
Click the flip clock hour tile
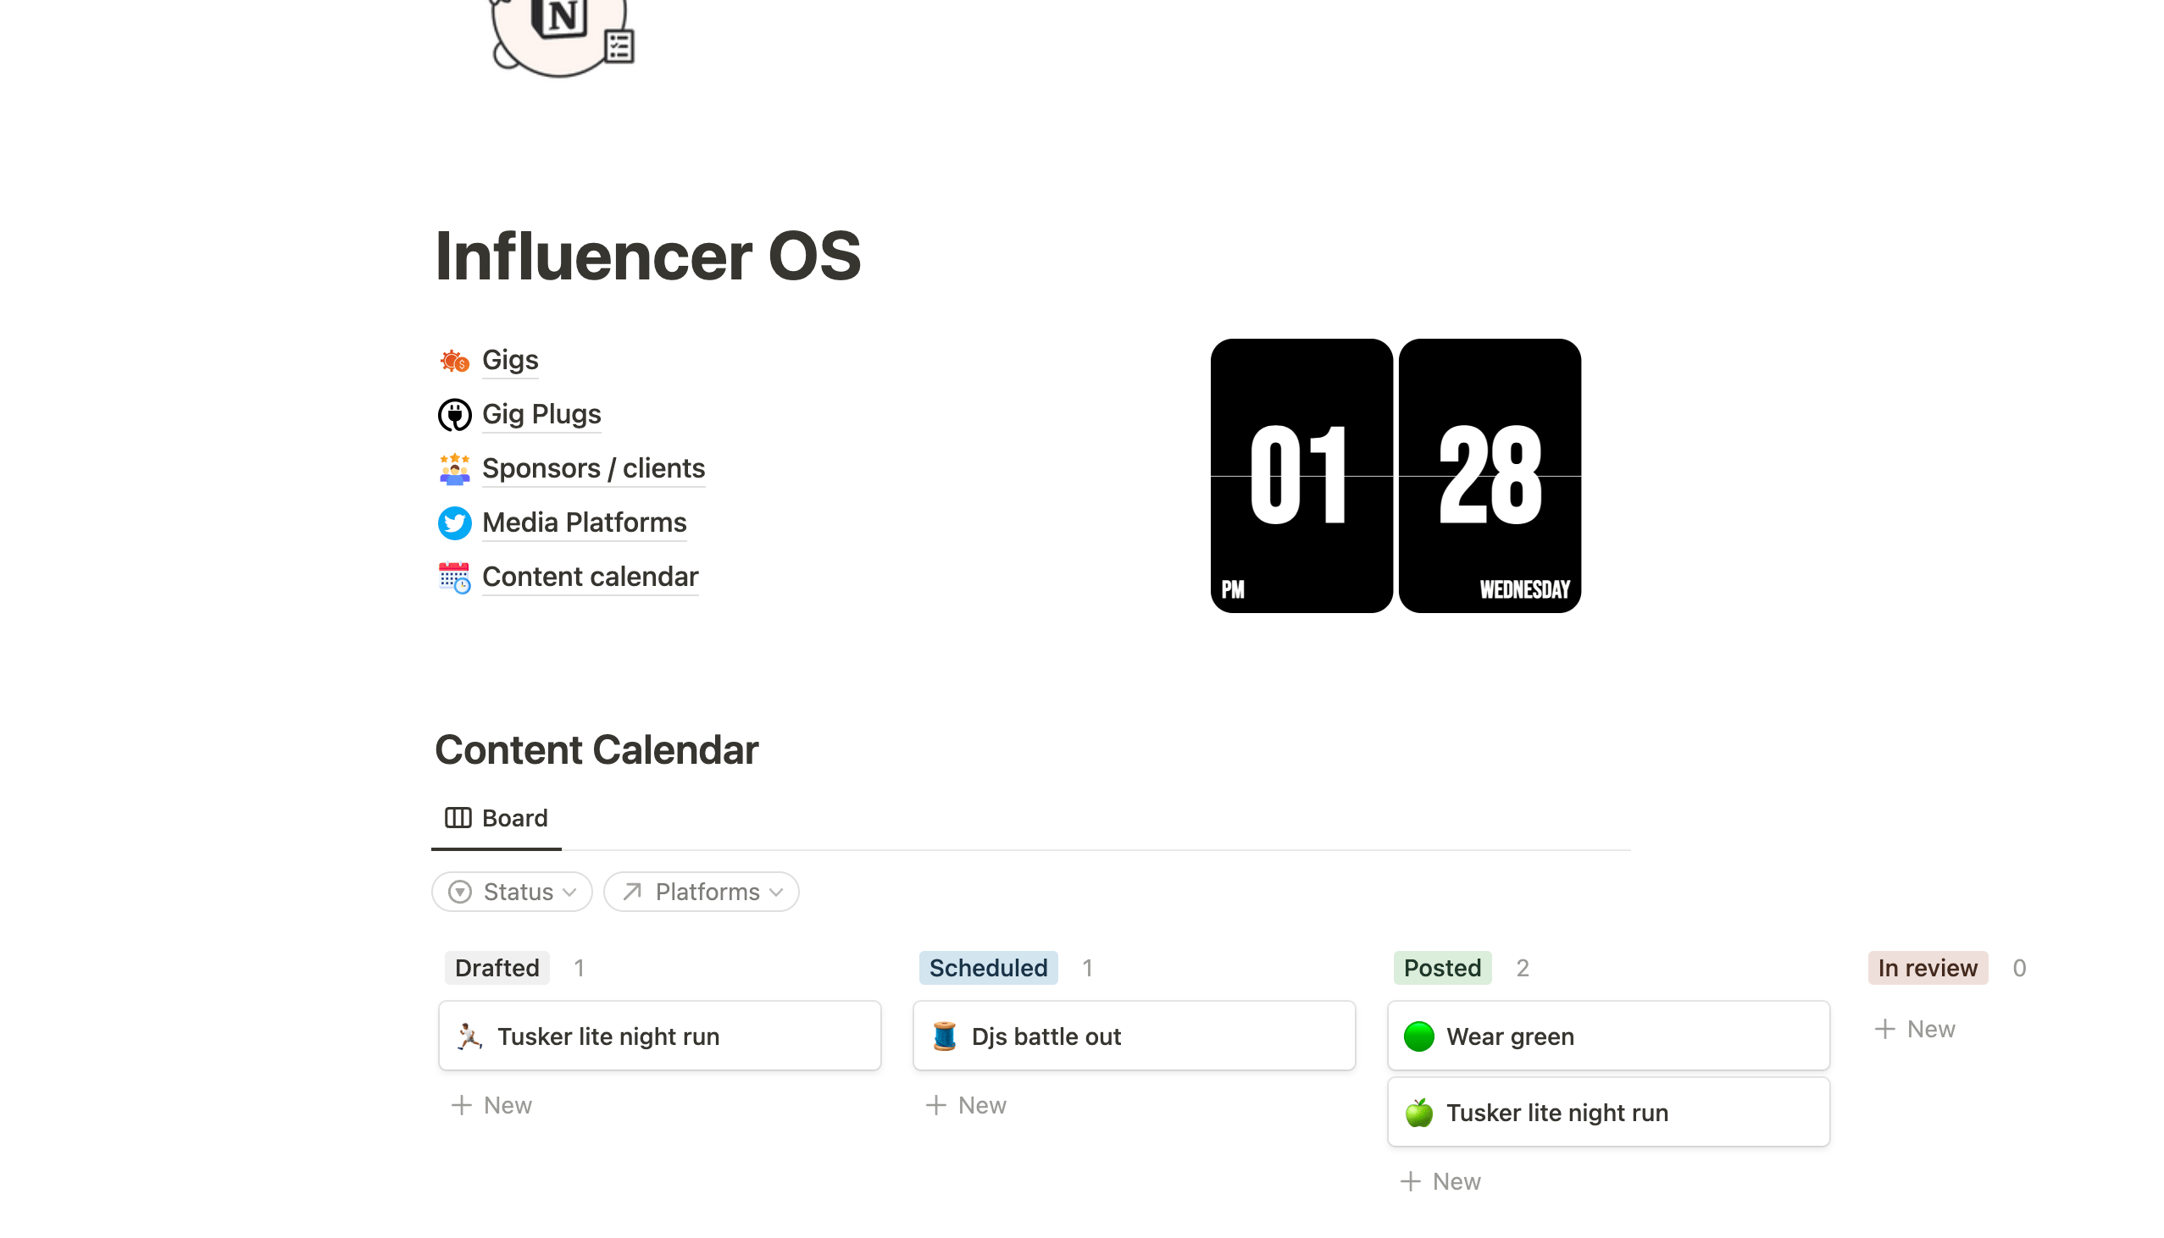(1301, 475)
